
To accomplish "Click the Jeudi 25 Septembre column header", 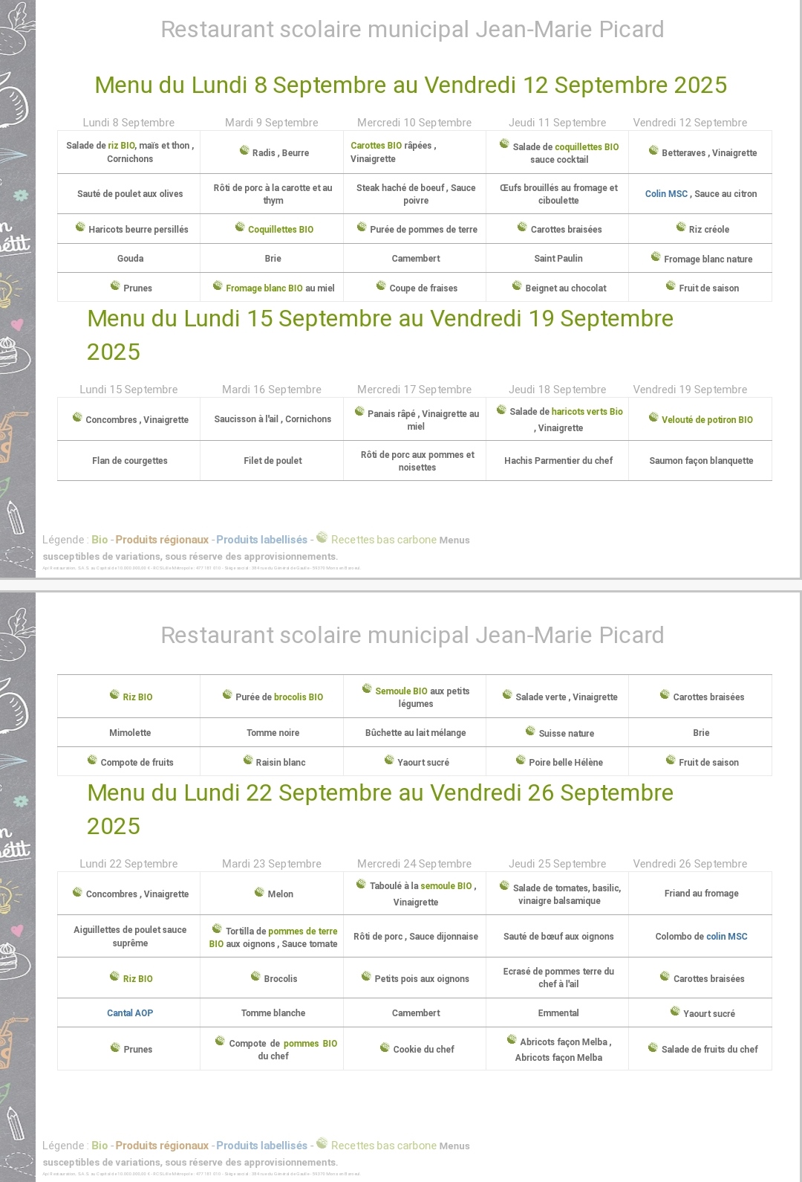I will click(557, 864).
